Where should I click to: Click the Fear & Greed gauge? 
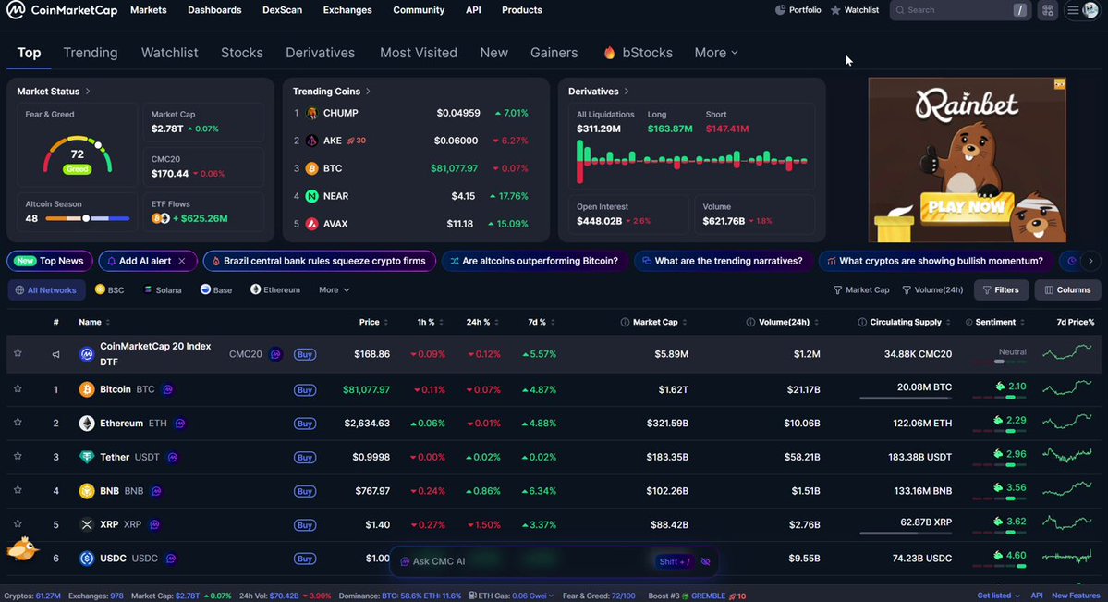point(77,154)
